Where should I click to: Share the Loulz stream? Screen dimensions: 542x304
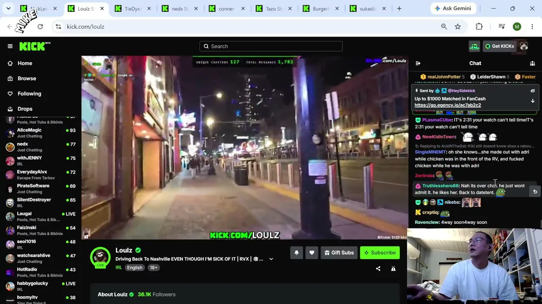pyautogui.click(x=378, y=269)
